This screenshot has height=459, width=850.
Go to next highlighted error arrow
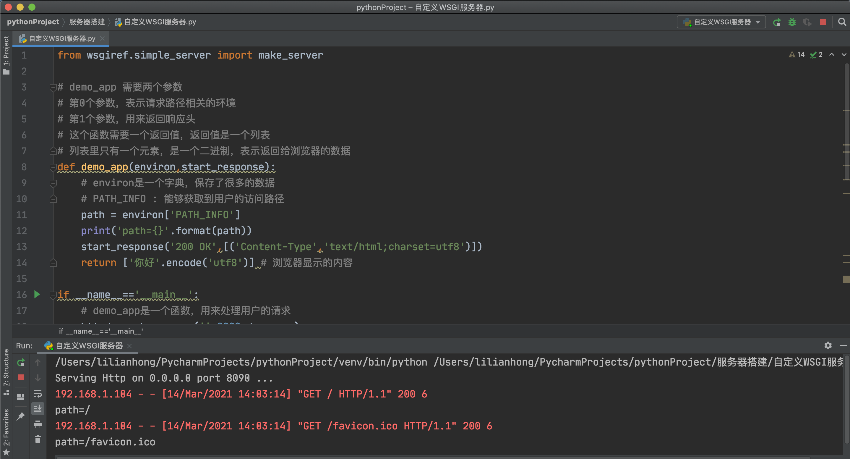[x=844, y=54]
